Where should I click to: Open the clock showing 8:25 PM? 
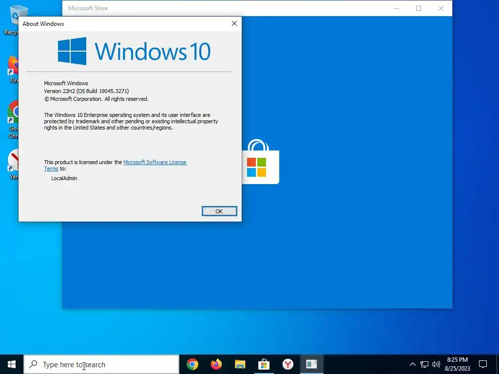457,364
